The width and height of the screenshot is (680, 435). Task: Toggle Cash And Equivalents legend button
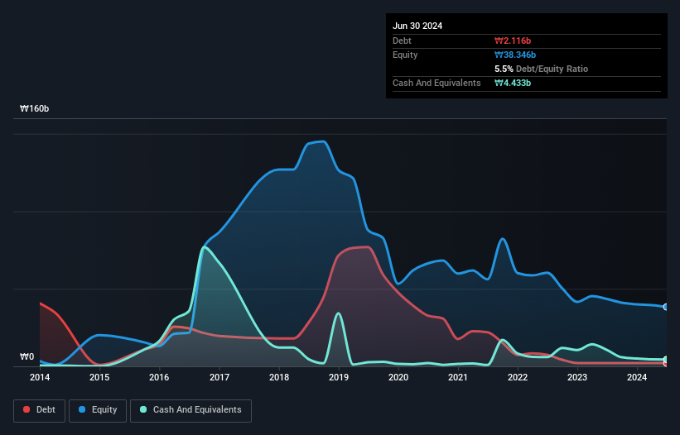click(x=190, y=410)
